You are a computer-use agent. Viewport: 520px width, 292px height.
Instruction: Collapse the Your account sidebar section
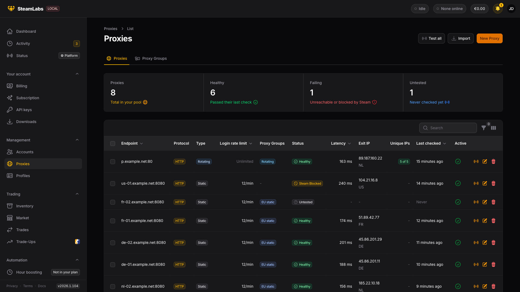pyautogui.click(x=77, y=74)
